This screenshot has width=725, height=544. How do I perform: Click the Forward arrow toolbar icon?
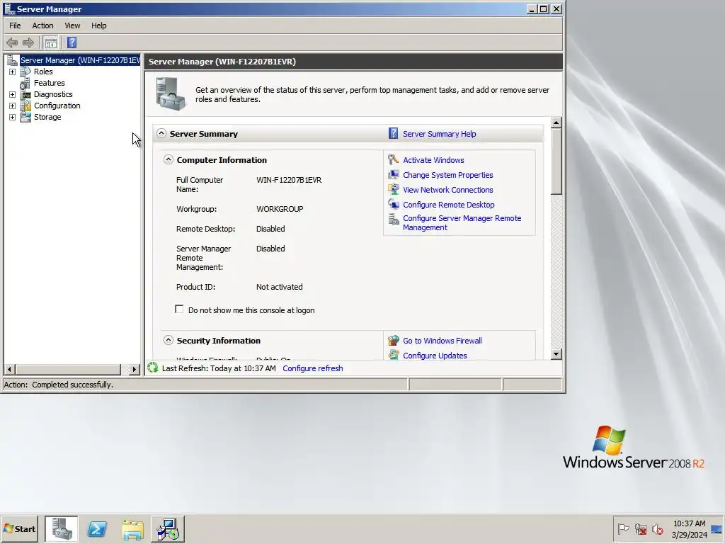(28, 43)
